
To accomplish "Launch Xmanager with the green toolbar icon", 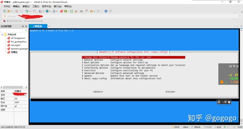I will coord(66,11).
